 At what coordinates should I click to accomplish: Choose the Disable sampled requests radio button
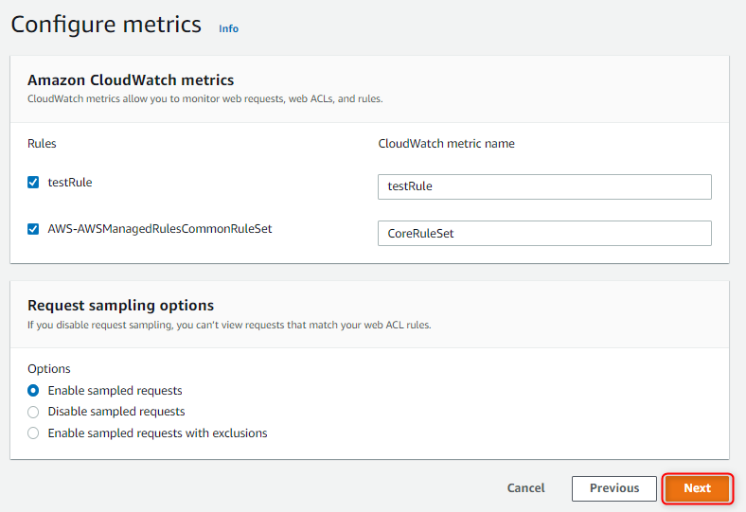point(34,412)
